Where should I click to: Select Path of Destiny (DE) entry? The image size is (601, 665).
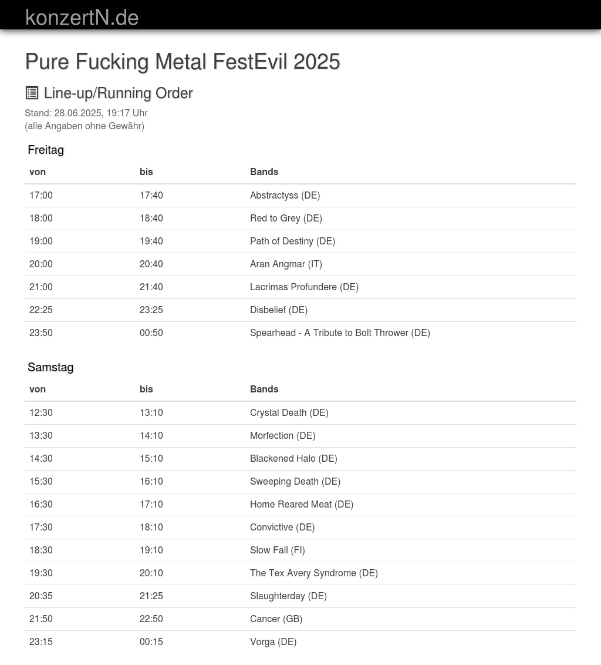[292, 241]
